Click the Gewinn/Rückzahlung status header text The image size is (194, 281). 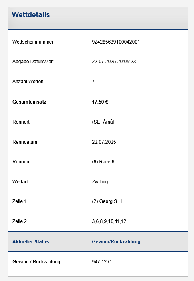116,242
